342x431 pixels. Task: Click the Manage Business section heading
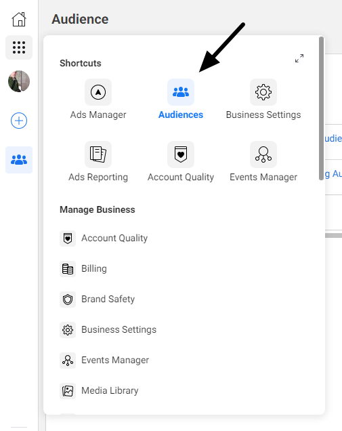(x=98, y=209)
